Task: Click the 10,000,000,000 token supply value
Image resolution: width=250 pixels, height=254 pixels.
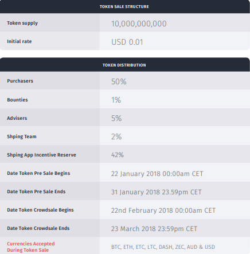Action: (x=139, y=24)
